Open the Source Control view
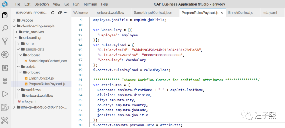285x128 pixels. click(x=5, y=41)
